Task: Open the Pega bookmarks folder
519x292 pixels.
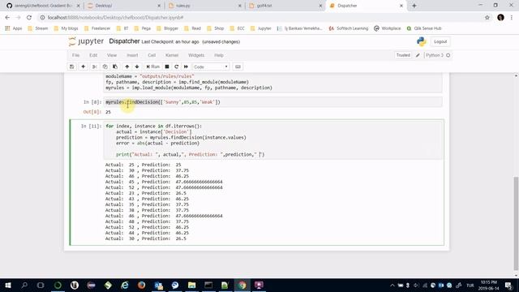Action: pos(143,28)
